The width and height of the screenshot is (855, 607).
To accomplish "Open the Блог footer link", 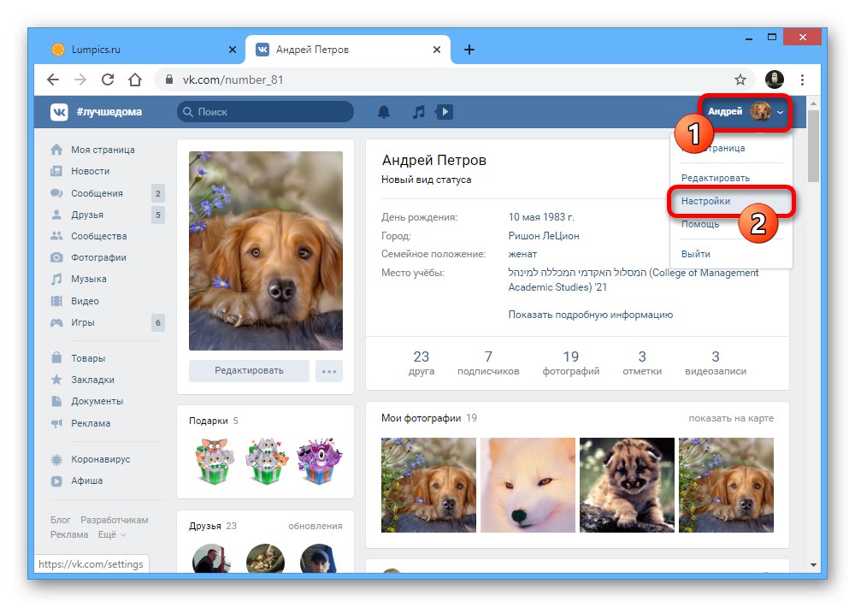I will click(x=61, y=521).
